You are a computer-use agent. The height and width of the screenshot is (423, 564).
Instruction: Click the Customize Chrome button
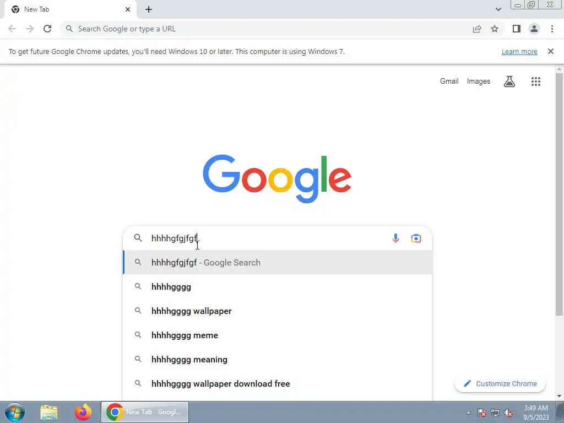(x=500, y=383)
